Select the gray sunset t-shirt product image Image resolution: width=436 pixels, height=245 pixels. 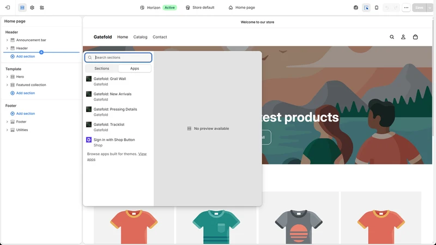299,226
